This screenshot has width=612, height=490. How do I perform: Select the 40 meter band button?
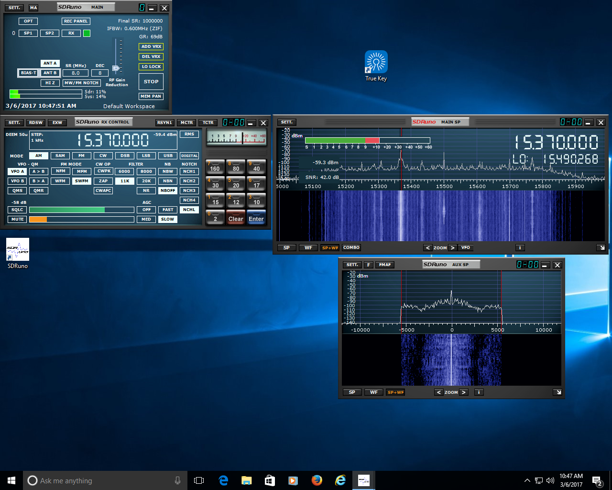click(x=256, y=167)
